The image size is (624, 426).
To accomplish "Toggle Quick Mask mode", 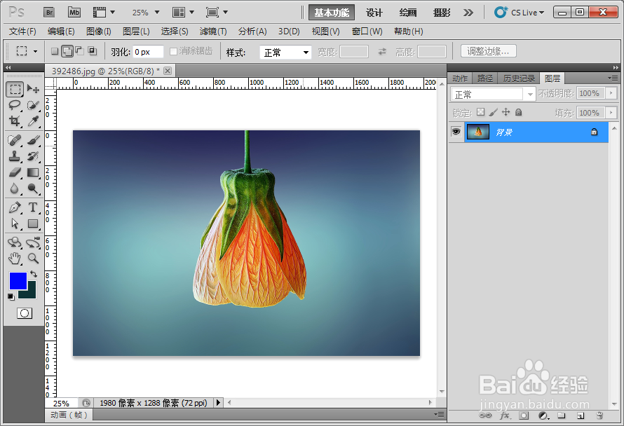I will tap(25, 313).
